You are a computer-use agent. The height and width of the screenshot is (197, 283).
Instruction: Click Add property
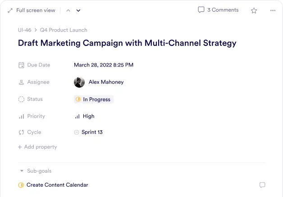(x=37, y=147)
